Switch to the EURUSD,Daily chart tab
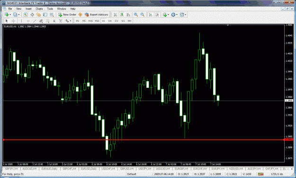 point(89,169)
